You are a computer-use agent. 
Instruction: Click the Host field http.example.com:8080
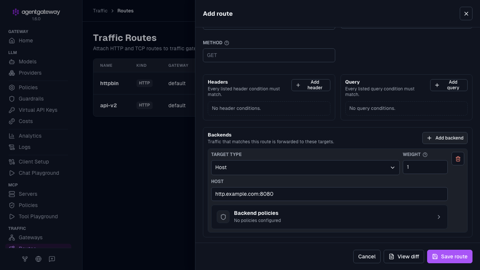click(329, 194)
